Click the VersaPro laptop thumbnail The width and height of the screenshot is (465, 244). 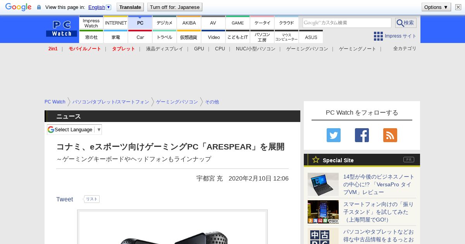pyautogui.click(x=323, y=184)
